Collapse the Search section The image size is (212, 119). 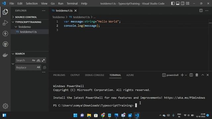(x=30, y=54)
